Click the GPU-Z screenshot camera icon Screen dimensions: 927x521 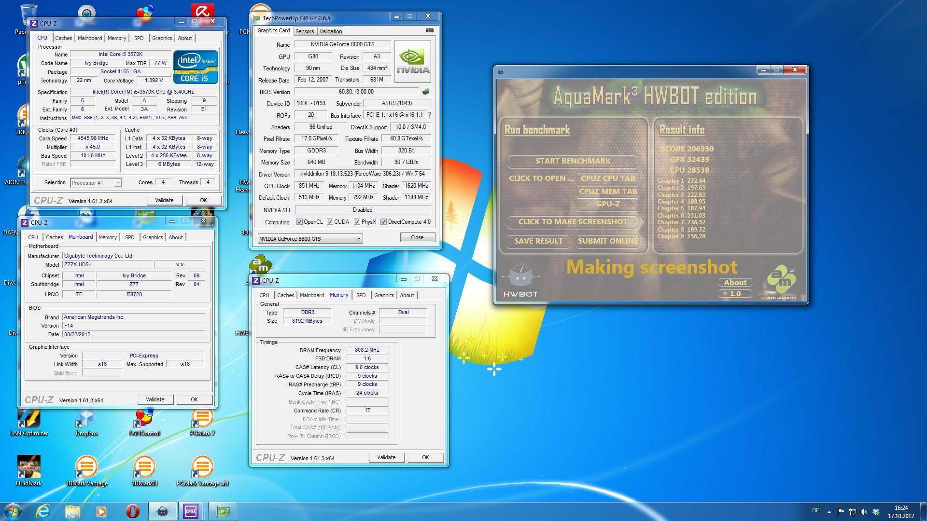[x=429, y=30]
